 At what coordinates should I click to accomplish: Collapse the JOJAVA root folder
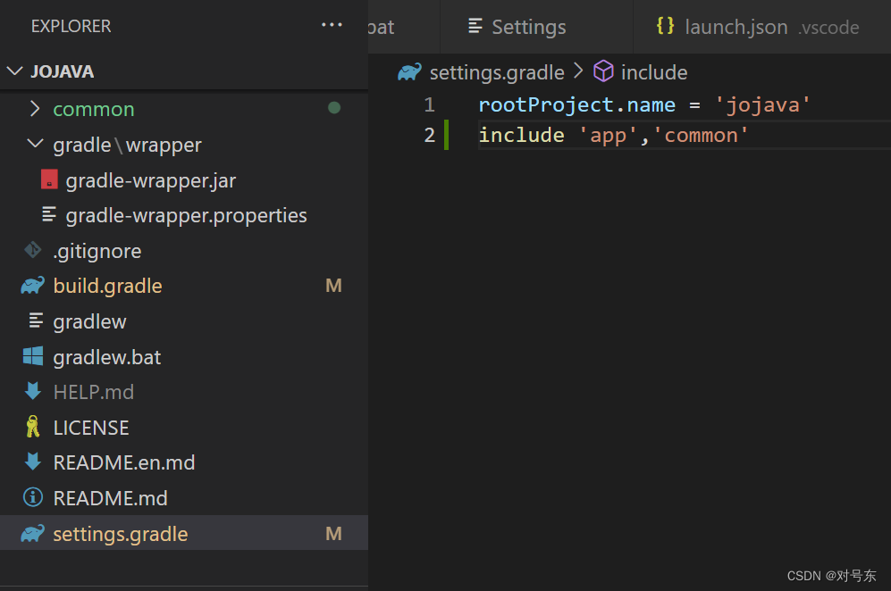pyautogui.click(x=15, y=71)
